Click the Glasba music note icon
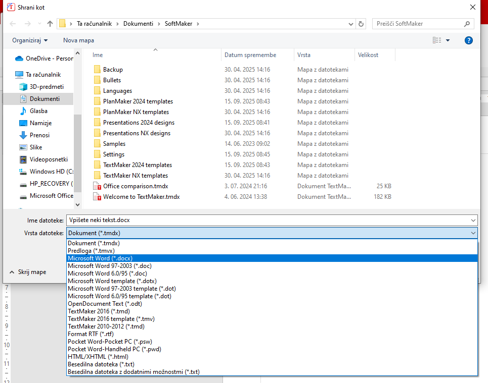The image size is (488, 383). click(23, 111)
